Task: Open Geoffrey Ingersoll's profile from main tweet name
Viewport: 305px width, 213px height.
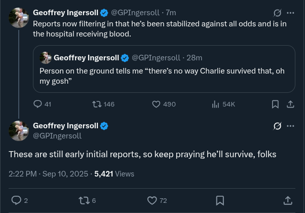Action: coord(66,126)
